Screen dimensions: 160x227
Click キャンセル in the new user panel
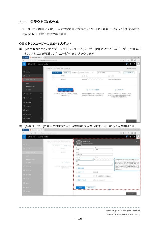[91, 187]
